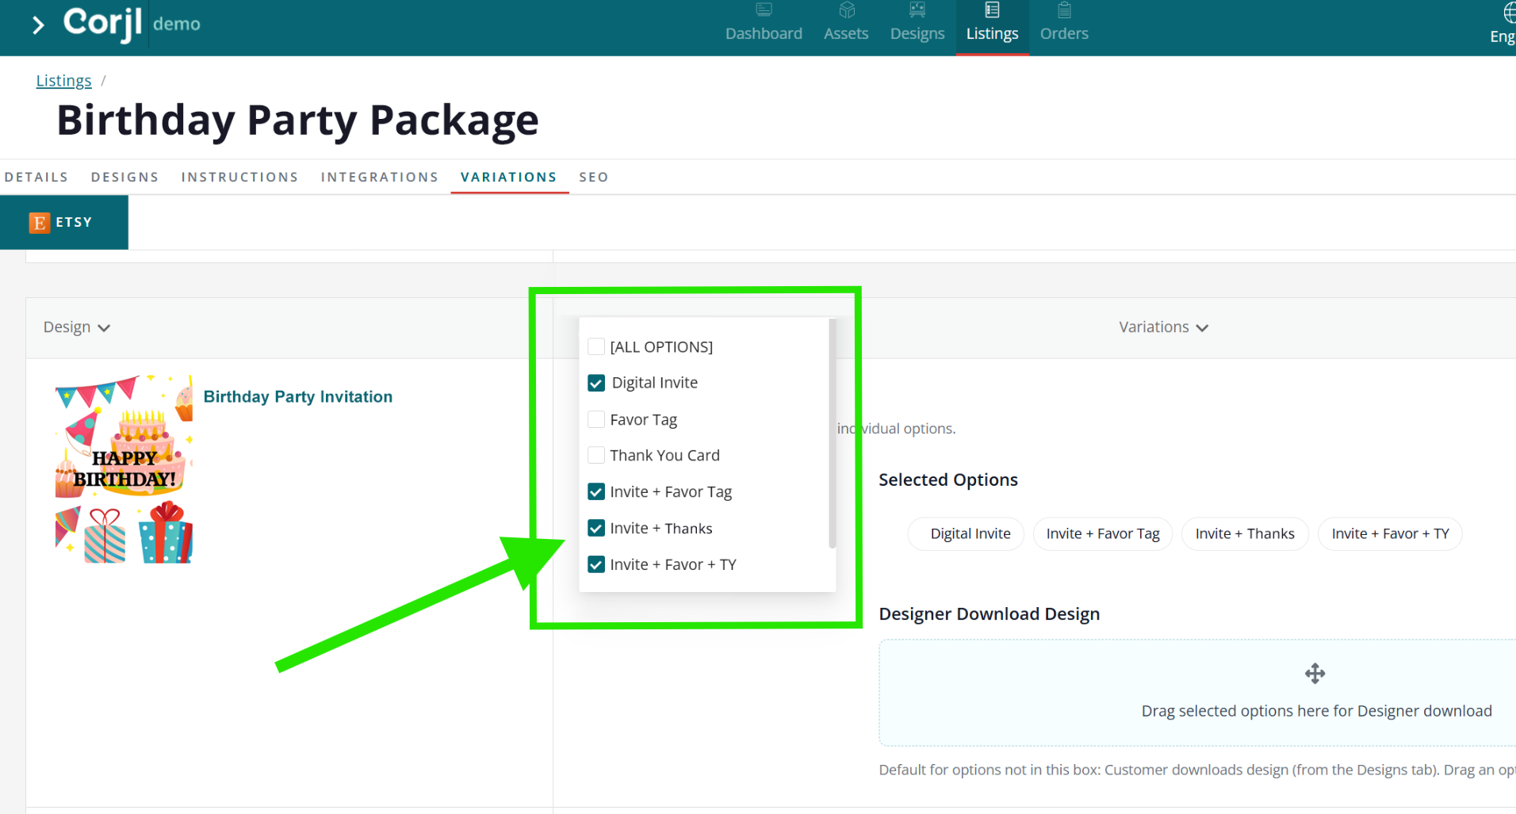Select the Listings icon in top bar

click(x=992, y=10)
